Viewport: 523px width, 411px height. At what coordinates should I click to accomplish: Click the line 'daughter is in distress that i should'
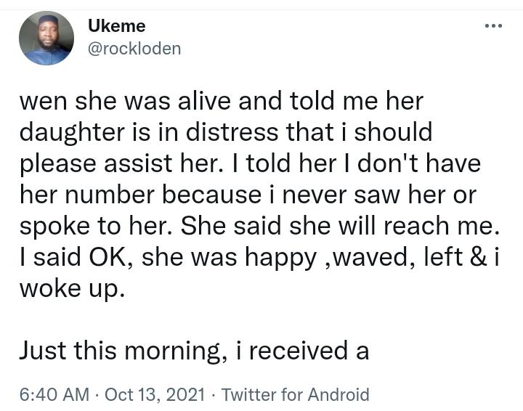tap(226, 132)
